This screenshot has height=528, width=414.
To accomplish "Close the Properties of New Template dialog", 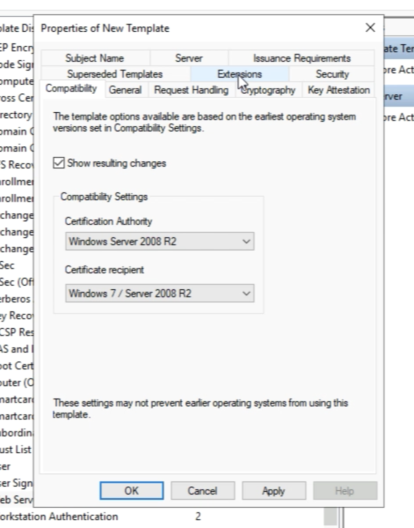I will point(370,28).
